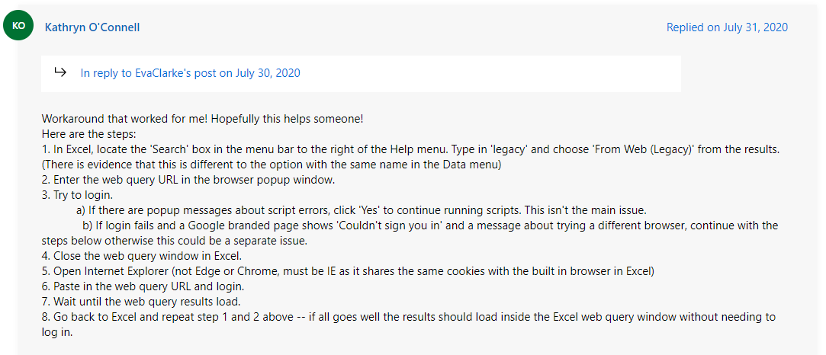Screen dimensions: 826x355
Task: Click the 'Replied on July 31, 2020' timestamp
Action: click(x=726, y=27)
